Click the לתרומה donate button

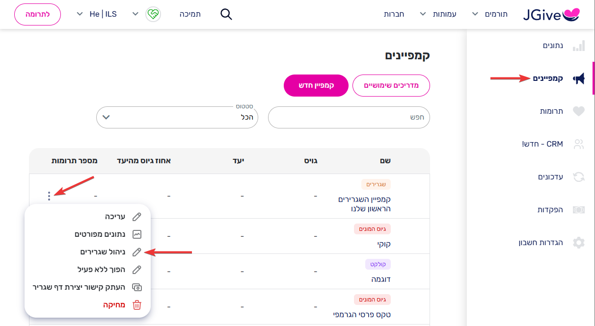click(x=37, y=14)
